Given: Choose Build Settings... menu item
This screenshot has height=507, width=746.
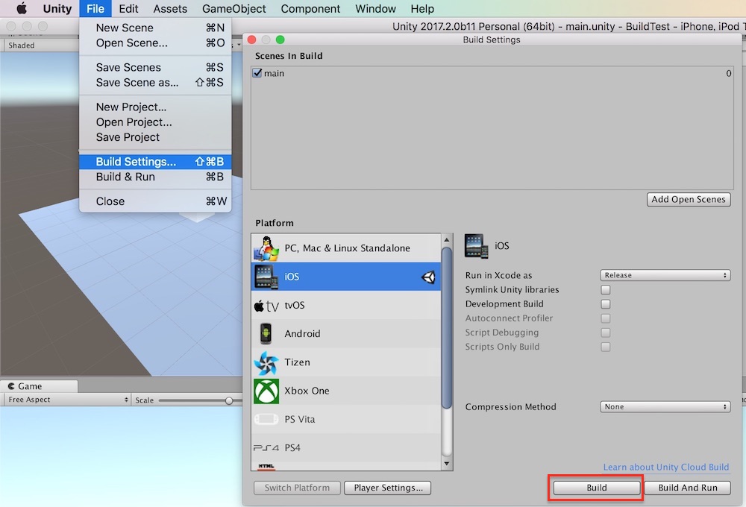Looking at the screenshot, I should [155, 162].
